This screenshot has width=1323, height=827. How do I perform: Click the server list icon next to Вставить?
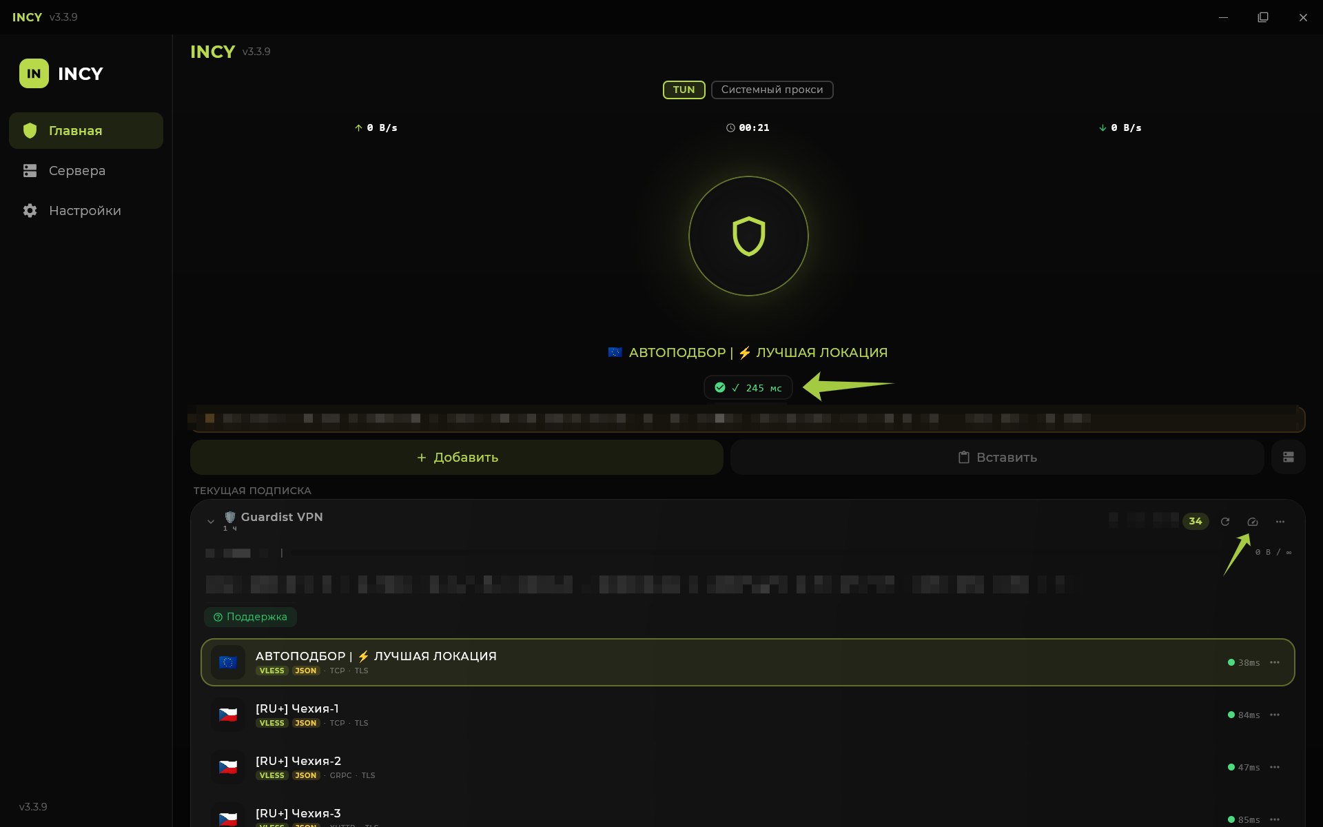(1288, 457)
